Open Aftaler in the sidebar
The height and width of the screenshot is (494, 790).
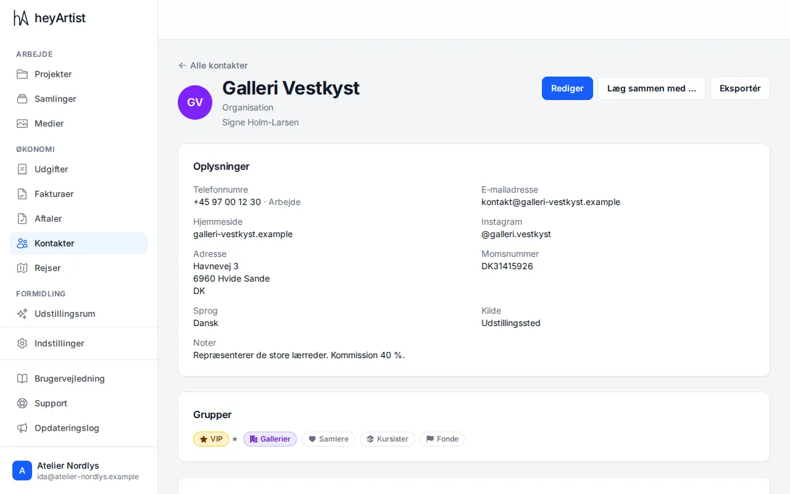click(78, 219)
